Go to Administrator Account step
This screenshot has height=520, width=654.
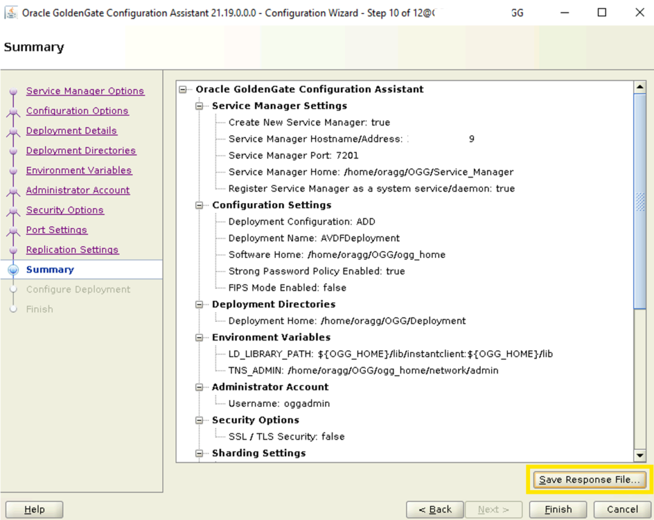point(77,190)
